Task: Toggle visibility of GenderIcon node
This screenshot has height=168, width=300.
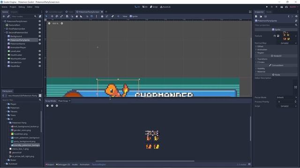Action: [x=39, y=62]
